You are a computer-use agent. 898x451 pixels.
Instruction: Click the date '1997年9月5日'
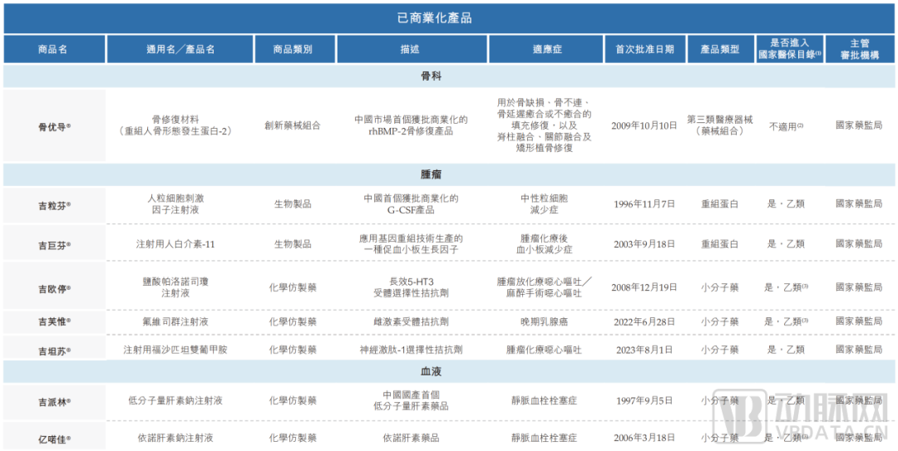pos(644,400)
